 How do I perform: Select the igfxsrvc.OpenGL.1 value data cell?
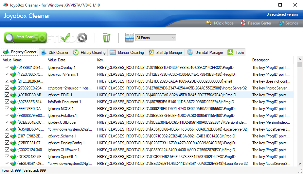point(62,157)
